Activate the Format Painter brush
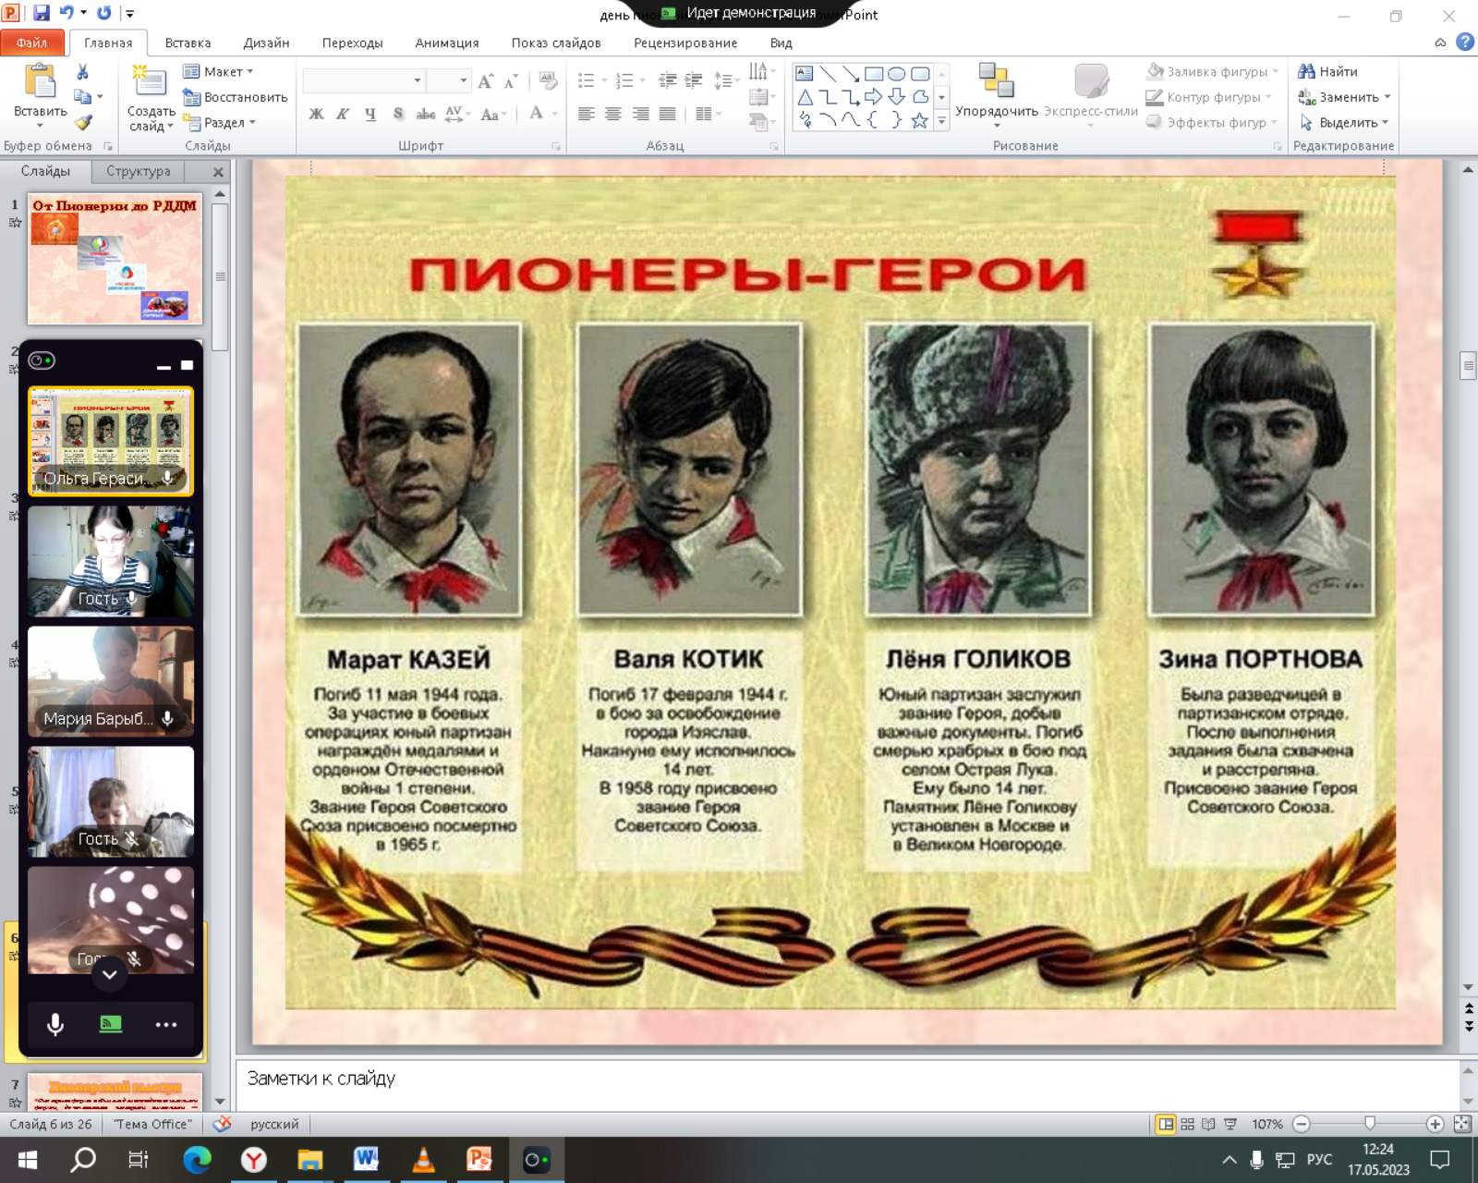The image size is (1478, 1183). pyautogui.click(x=82, y=121)
